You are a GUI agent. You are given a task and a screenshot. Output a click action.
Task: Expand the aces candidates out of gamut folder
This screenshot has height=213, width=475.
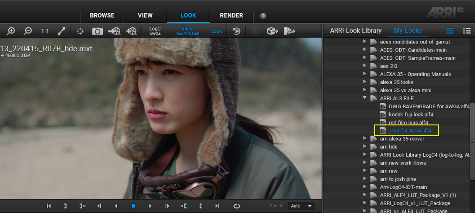coord(365,42)
